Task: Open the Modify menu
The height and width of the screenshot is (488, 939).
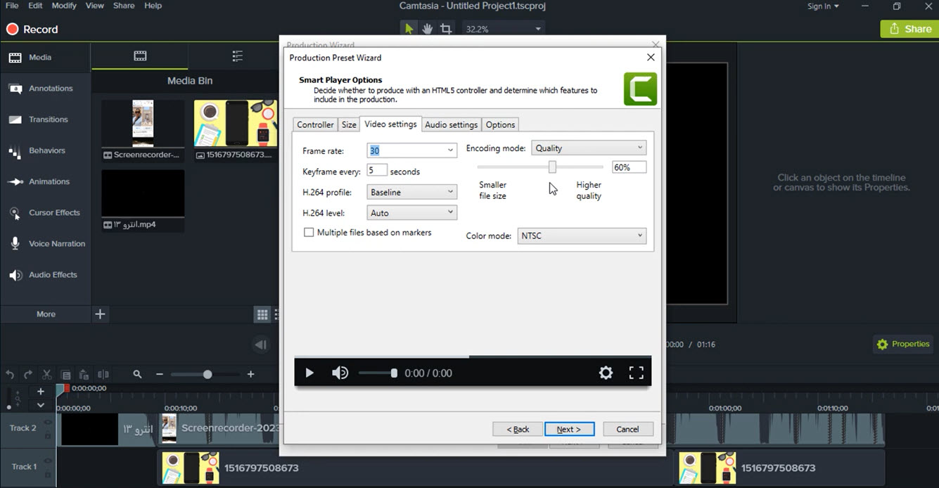Action: pyautogui.click(x=63, y=6)
